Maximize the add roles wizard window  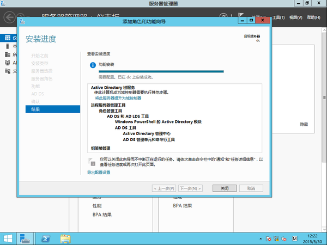coord(251,20)
